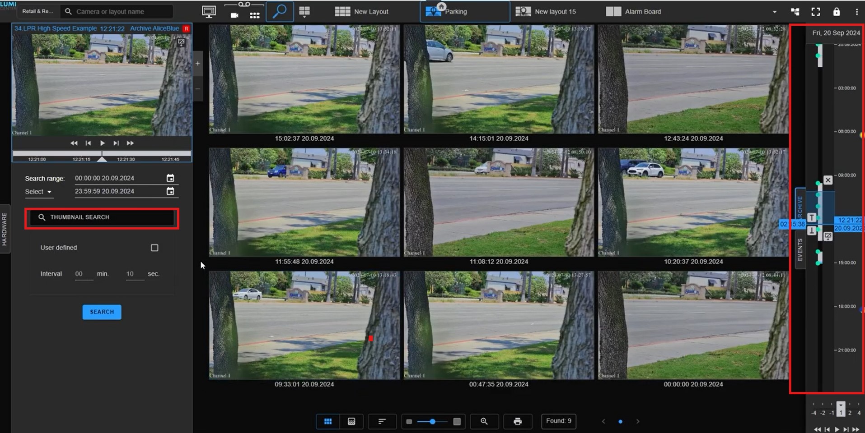Switch to the Alarm Board layout tab
This screenshot has width=865, height=433.
pyautogui.click(x=633, y=12)
